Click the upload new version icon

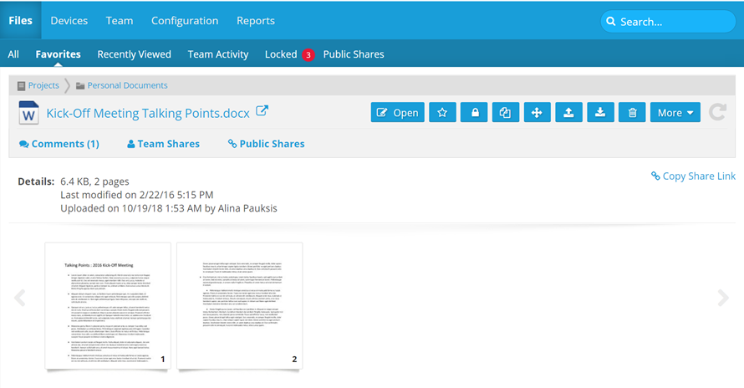[x=568, y=113]
